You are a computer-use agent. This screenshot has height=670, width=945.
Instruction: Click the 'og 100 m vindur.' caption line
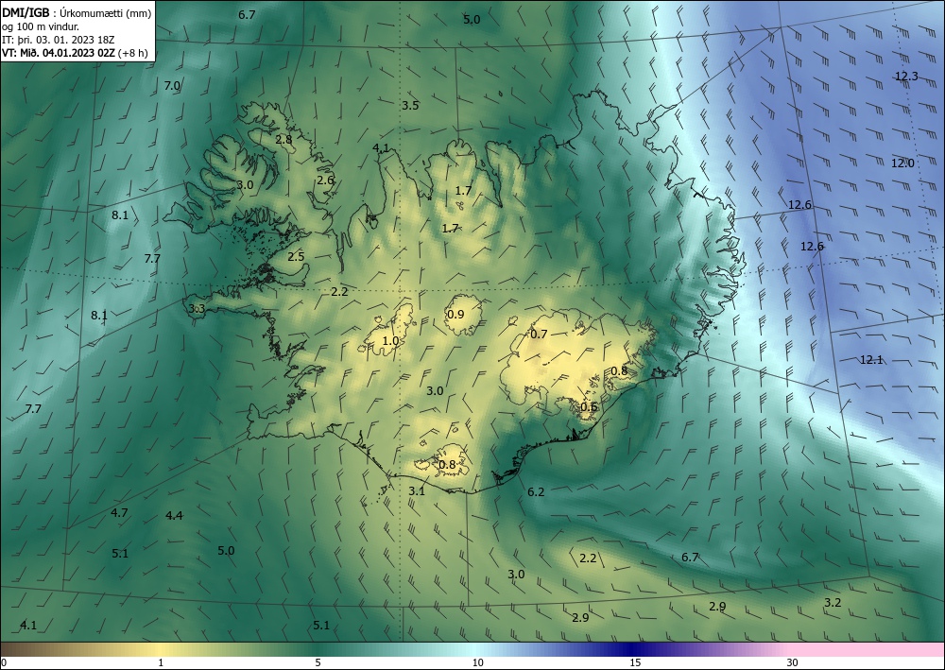tap(41, 26)
